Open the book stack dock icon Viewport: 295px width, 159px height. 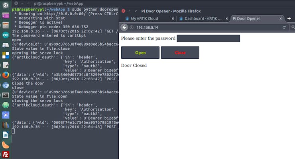(x=6, y=125)
